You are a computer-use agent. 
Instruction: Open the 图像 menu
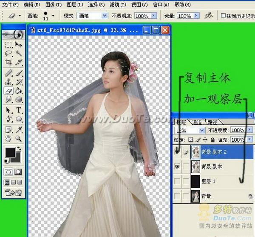(54, 5)
